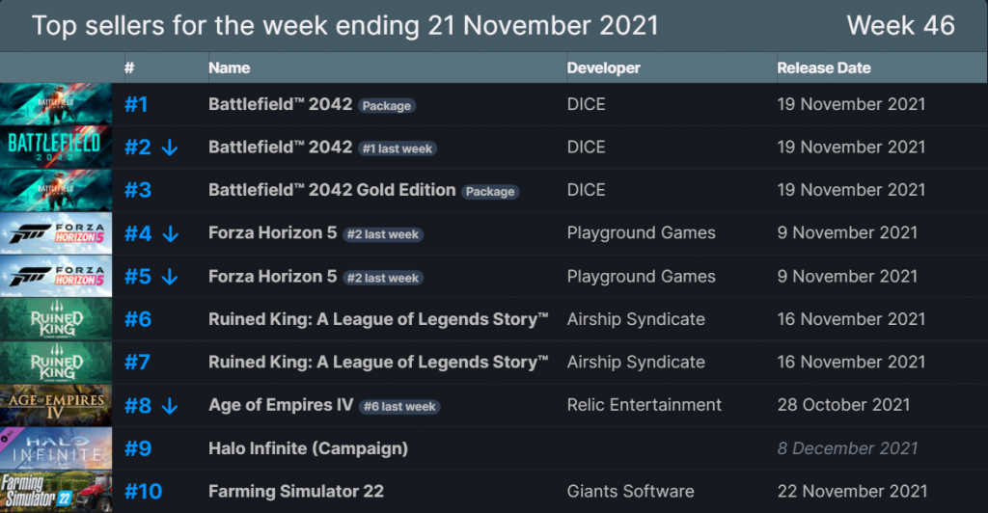Sort by the Name column header

[x=230, y=67]
